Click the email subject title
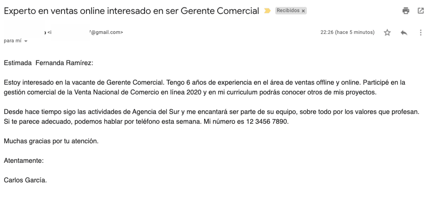This screenshot has width=431, height=201. (132, 11)
